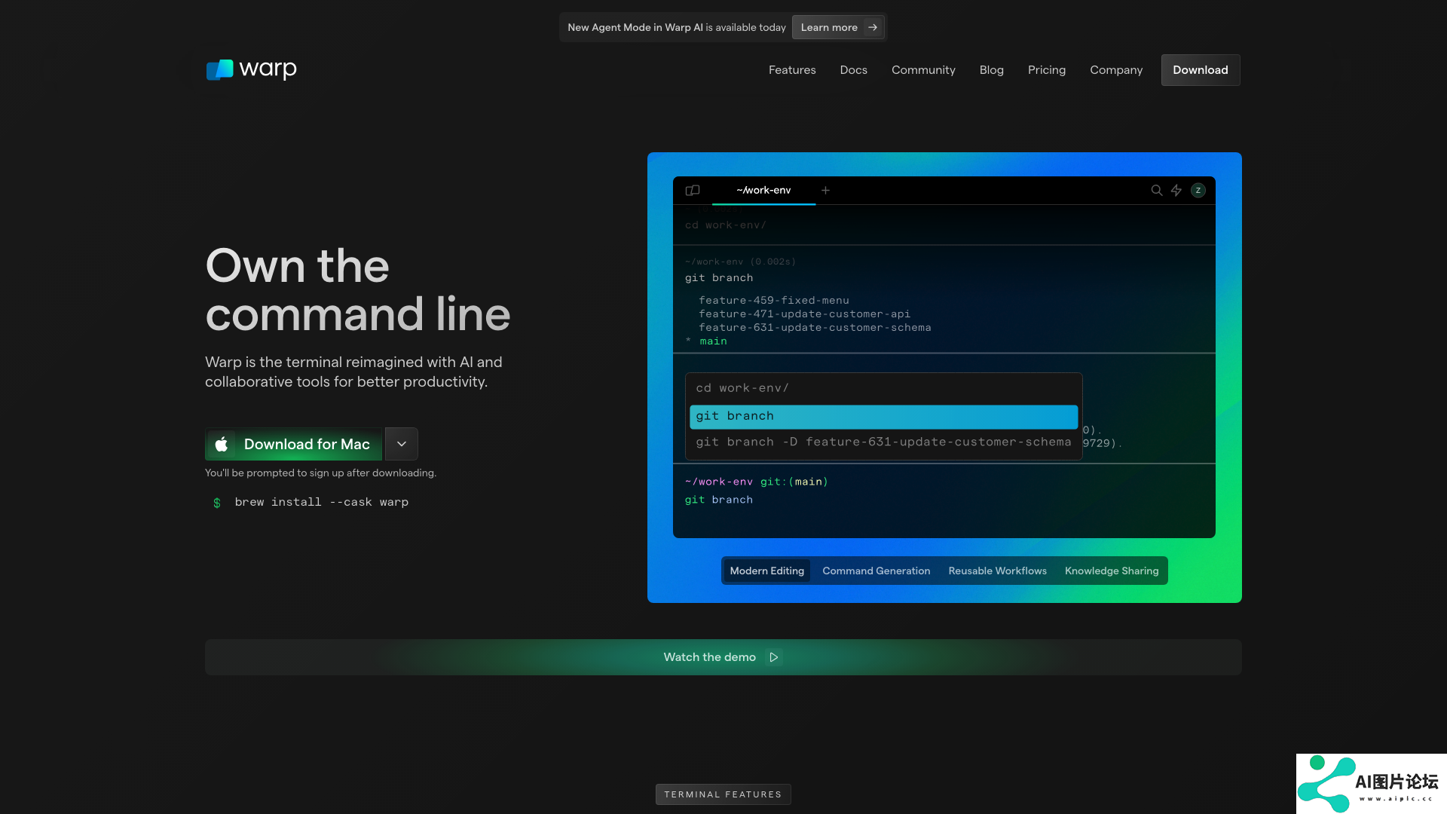Click Learn more in the announcement banner

point(838,27)
